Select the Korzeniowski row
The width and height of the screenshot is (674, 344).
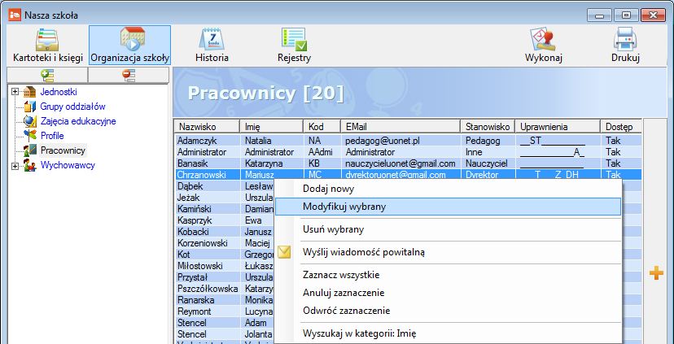pos(225,243)
